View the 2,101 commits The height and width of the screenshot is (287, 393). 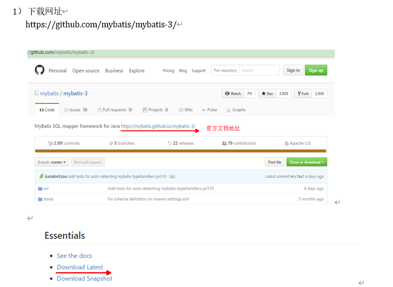(64, 143)
